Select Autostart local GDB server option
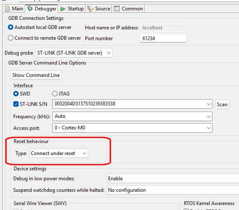Image resolution: width=239 pixels, height=210 pixels. [40, 27]
